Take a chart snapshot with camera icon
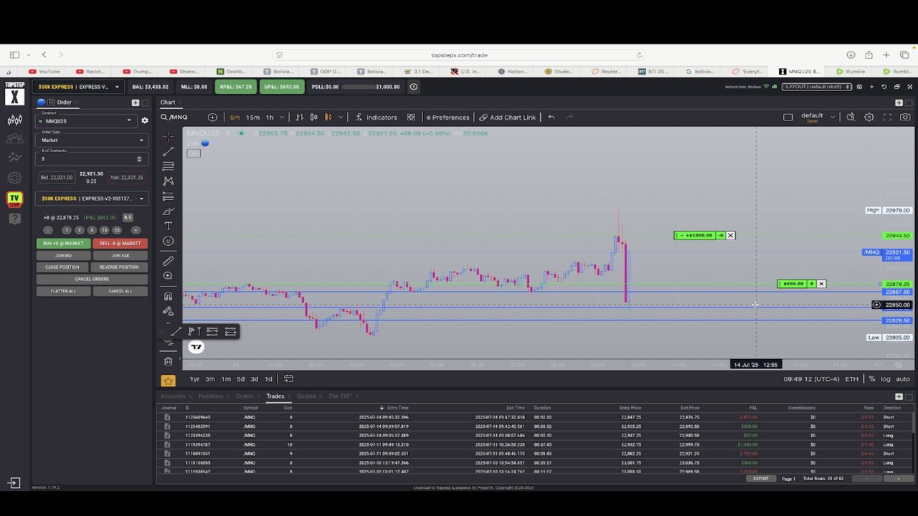 click(x=905, y=117)
